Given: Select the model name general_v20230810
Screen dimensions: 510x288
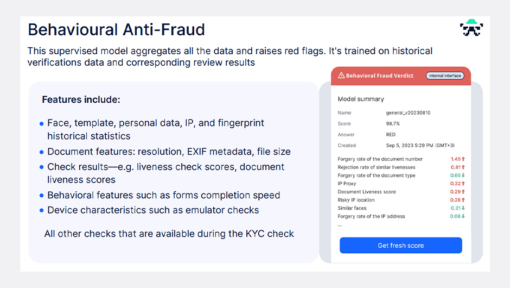Looking at the screenshot, I should pos(408,112).
